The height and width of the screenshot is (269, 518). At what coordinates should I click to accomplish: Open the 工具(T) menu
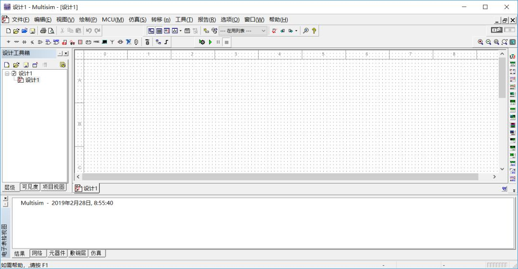[x=184, y=20]
